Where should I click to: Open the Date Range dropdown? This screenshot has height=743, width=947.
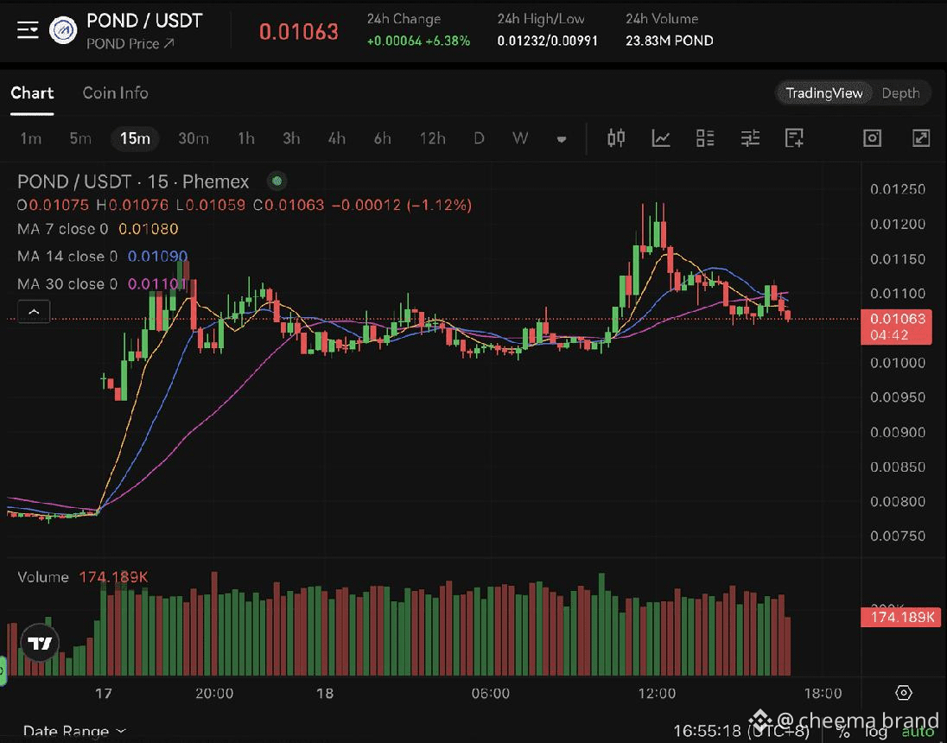[x=73, y=732]
